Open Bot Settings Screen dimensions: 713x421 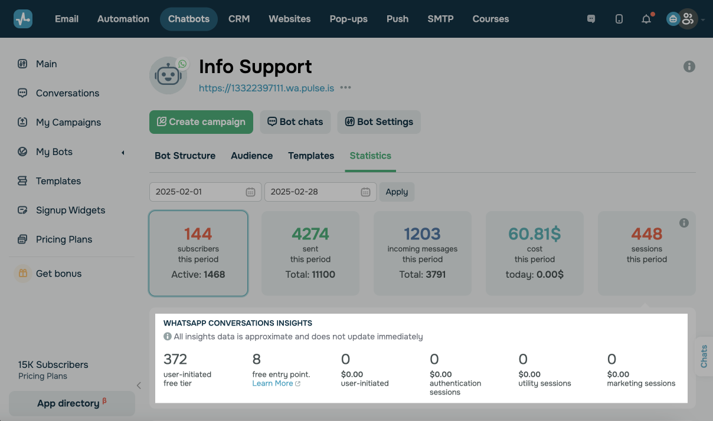click(379, 122)
